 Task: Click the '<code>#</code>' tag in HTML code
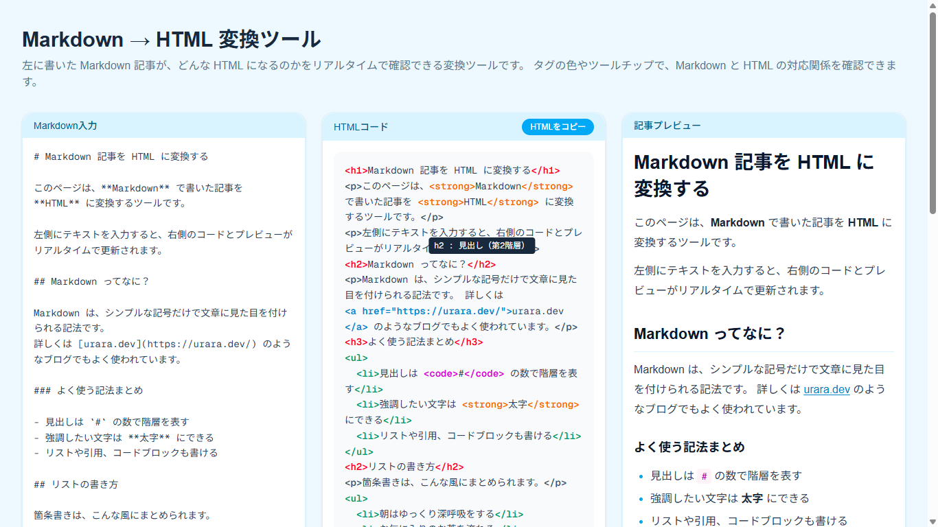click(x=464, y=373)
